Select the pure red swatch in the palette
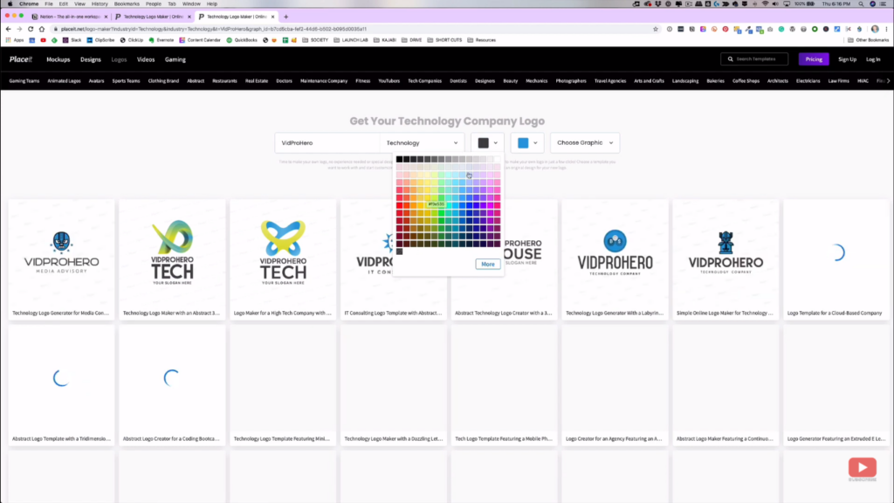 pos(399,205)
